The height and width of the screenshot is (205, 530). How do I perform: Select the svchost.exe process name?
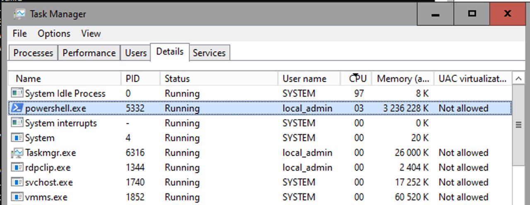click(49, 183)
